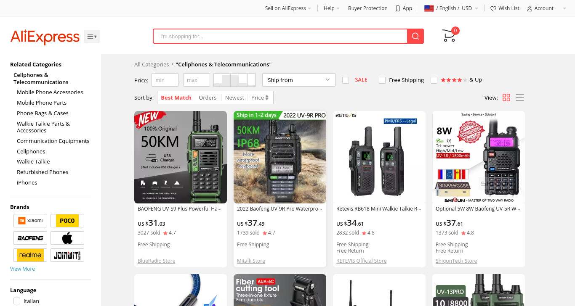Open Cellphones category link
This screenshot has width=575, height=306.
(x=31, y=151)
